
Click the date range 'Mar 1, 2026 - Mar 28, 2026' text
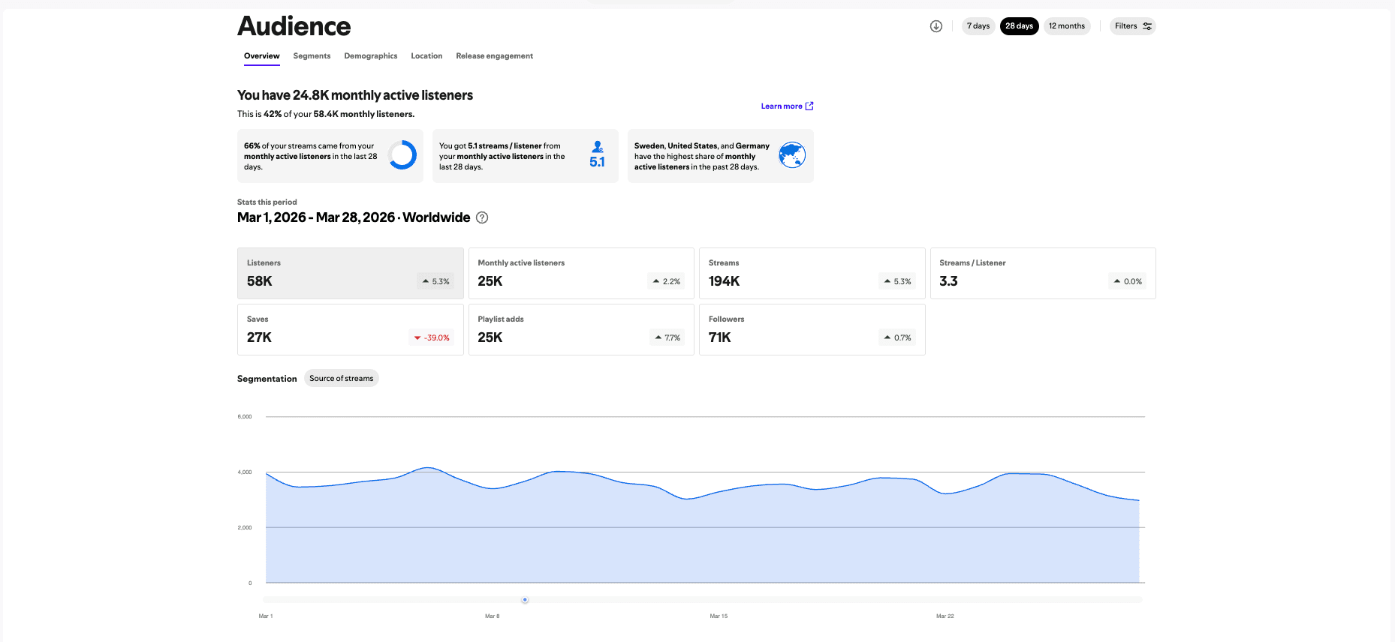316,217
